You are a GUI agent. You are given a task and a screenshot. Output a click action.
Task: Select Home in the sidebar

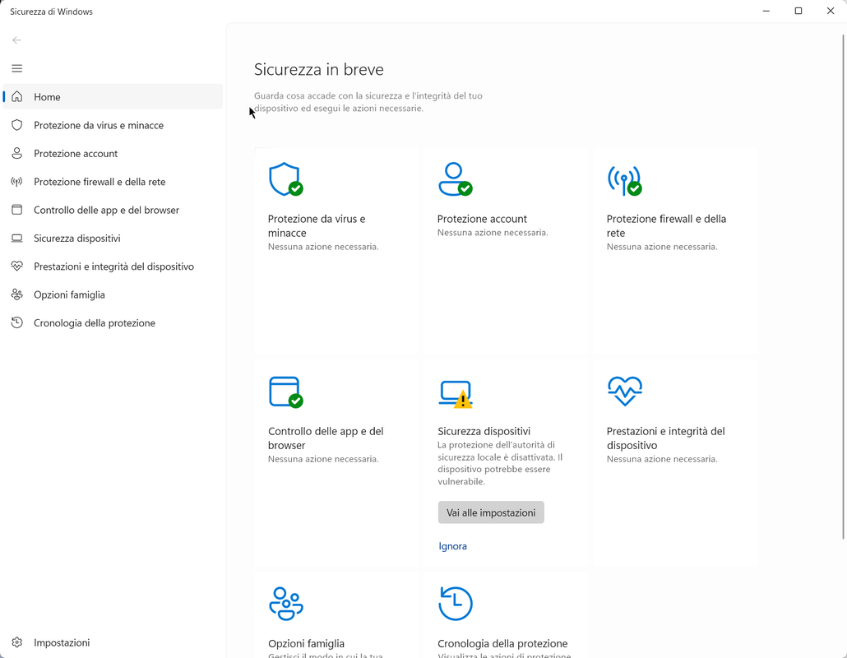click(113, 97)
